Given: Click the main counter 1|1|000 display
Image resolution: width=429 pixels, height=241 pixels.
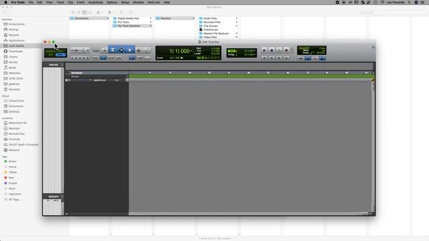Looking at the screenshot, I should point(179,51).
